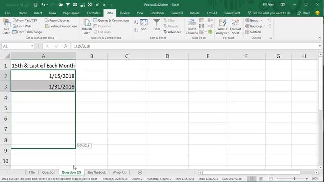Click Insert Function fx button
Image resolution: width=324 pixels, height=182 pixels.
click(65, 46)
